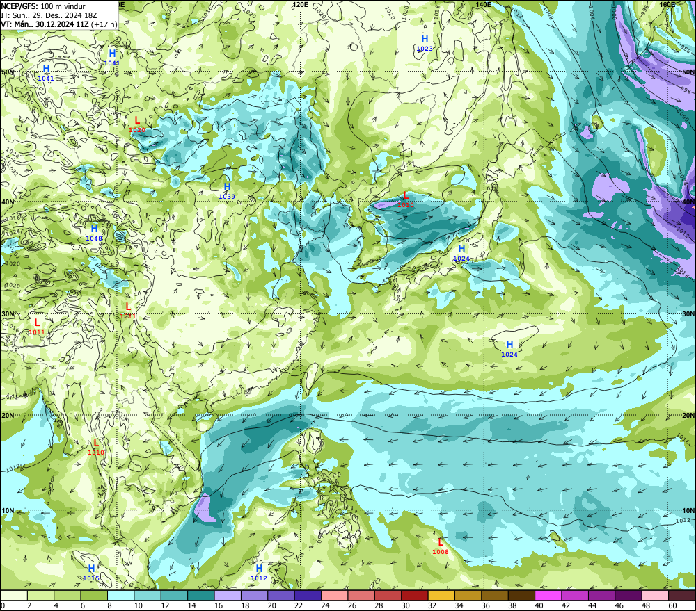Click the legend value '22'

point(299,605)
